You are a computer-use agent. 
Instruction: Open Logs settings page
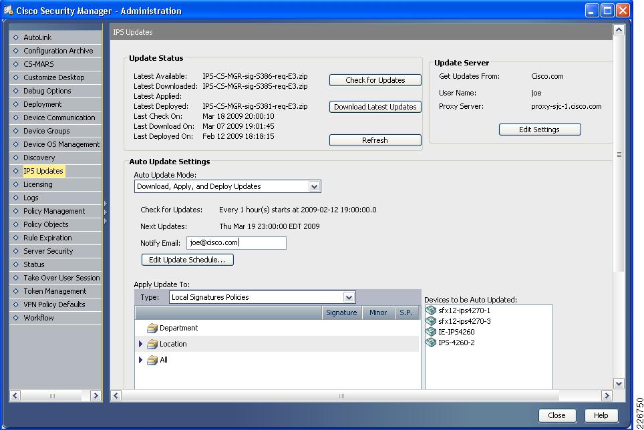[x=31, y=198]
